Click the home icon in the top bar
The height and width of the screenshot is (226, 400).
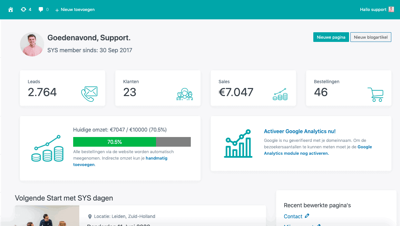(x=11, y=9)
